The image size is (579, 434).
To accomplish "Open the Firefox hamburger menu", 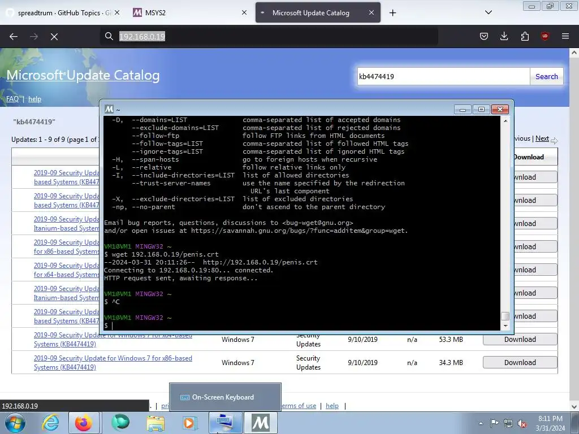I will coord(565,36).
